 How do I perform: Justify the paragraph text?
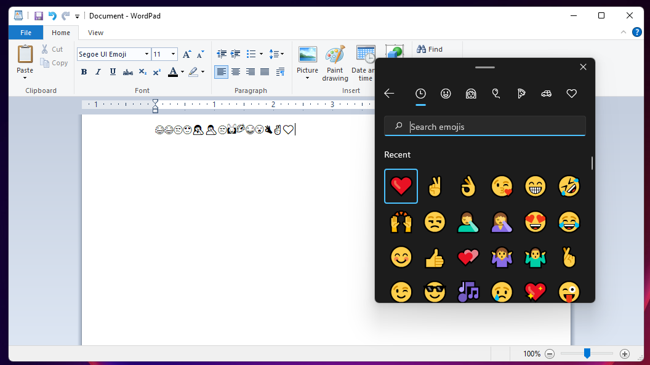pyautogui.click(x=265, y=71)
